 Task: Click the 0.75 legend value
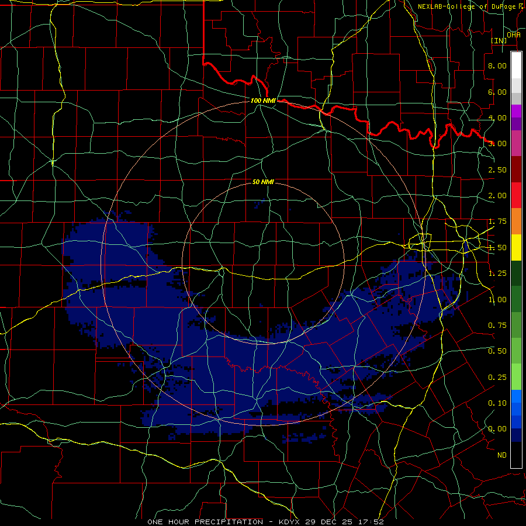pos(497,326)
